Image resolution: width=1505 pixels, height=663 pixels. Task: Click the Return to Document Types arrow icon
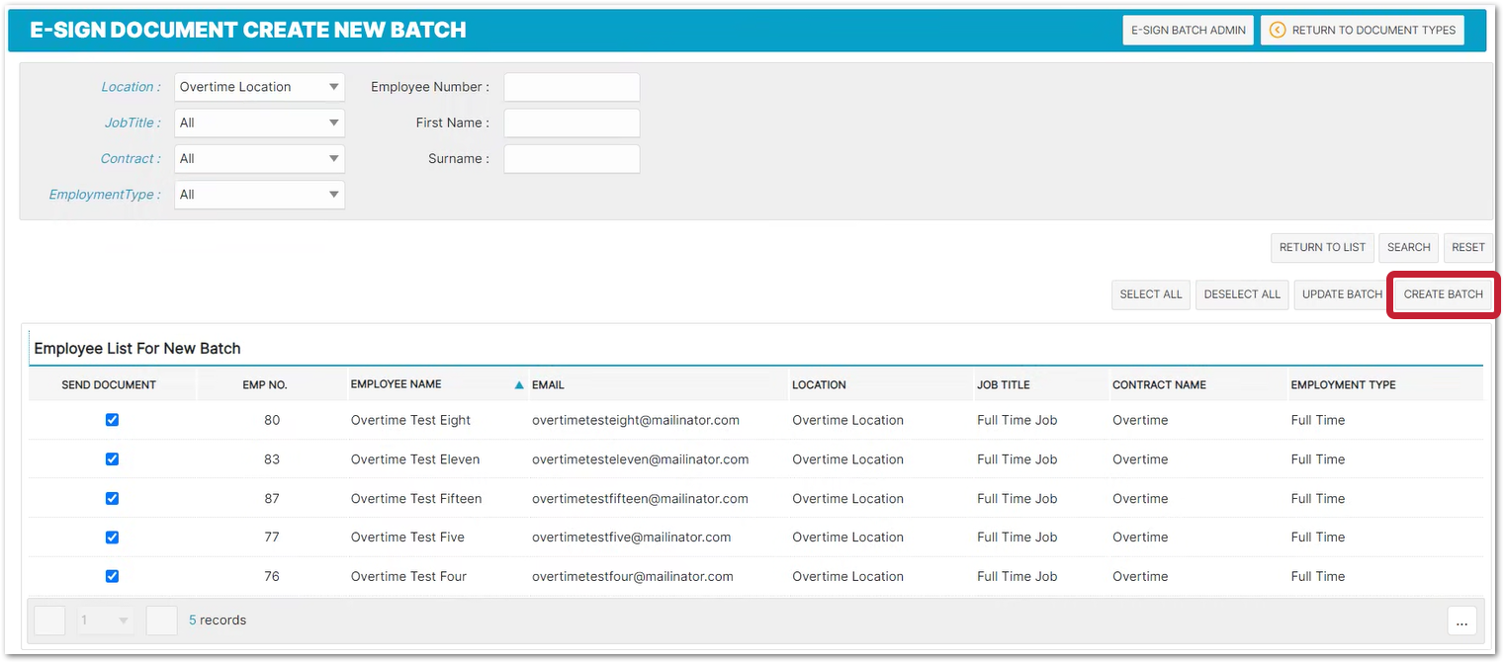click(1277, 31)
